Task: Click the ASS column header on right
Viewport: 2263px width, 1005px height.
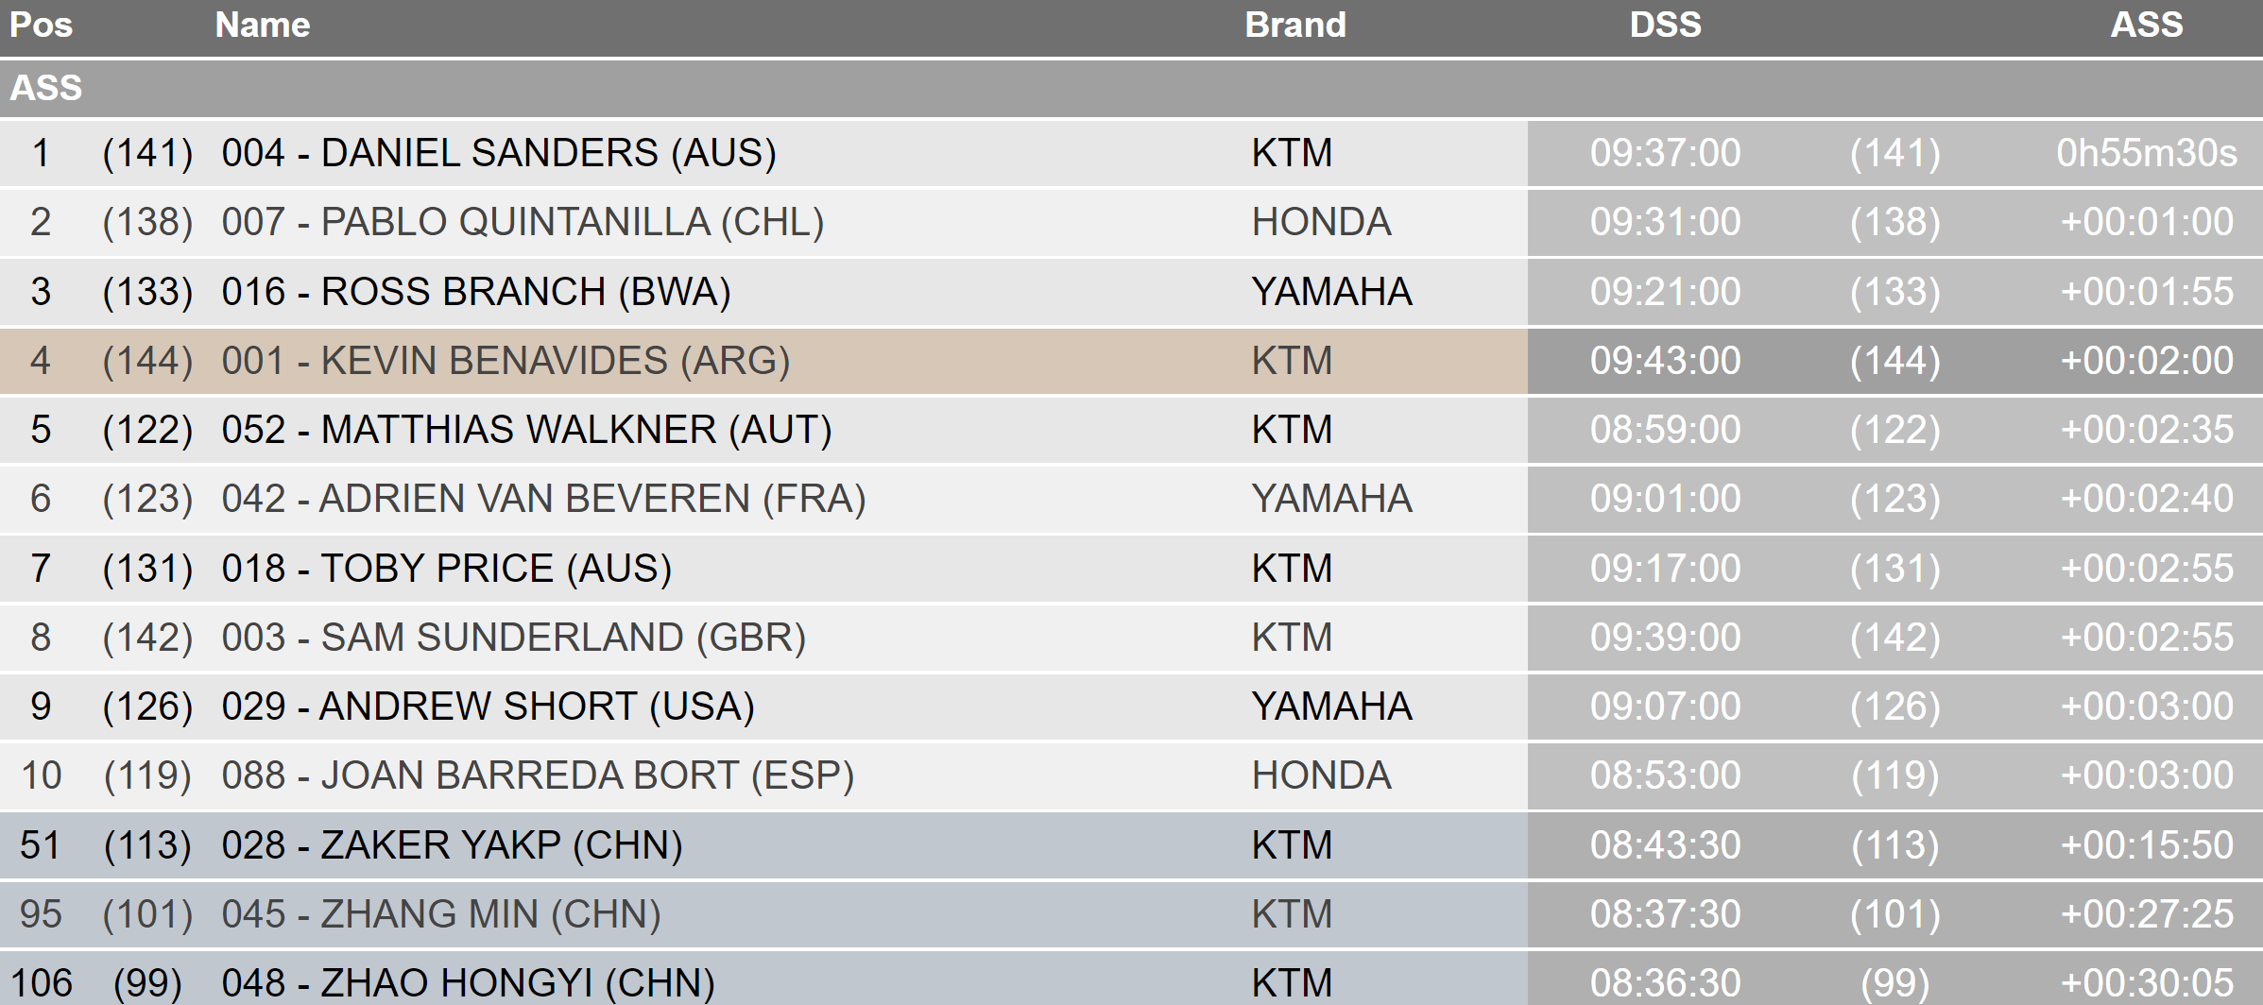Action: [2146, 26]
